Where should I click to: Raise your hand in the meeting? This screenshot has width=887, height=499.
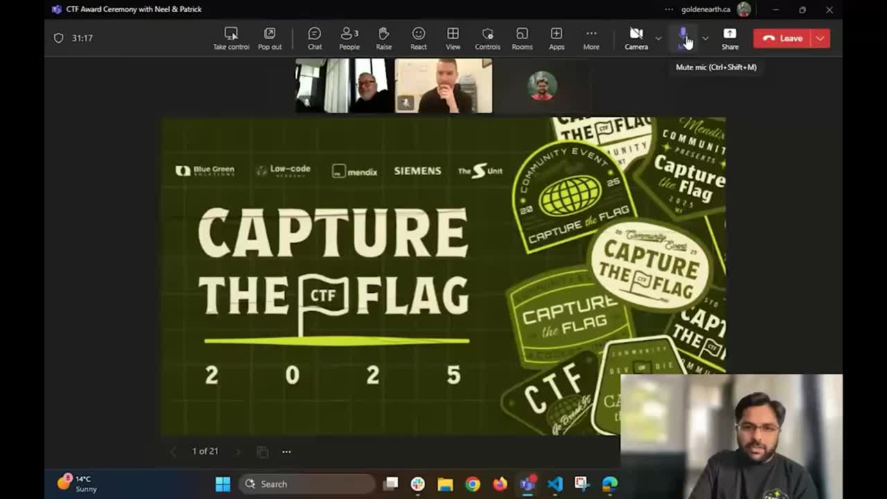point(384,38)
